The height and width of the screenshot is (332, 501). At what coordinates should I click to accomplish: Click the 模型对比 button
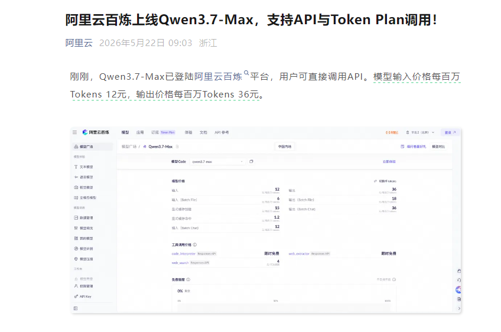click(438, 147)
